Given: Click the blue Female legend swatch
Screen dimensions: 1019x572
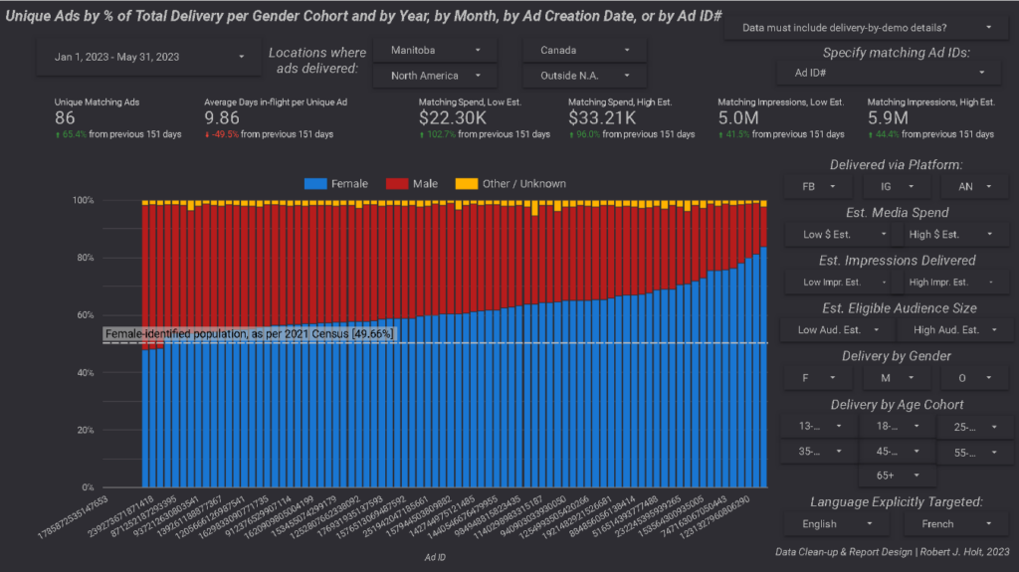Looking at the screenshot, I should (315, 184).
